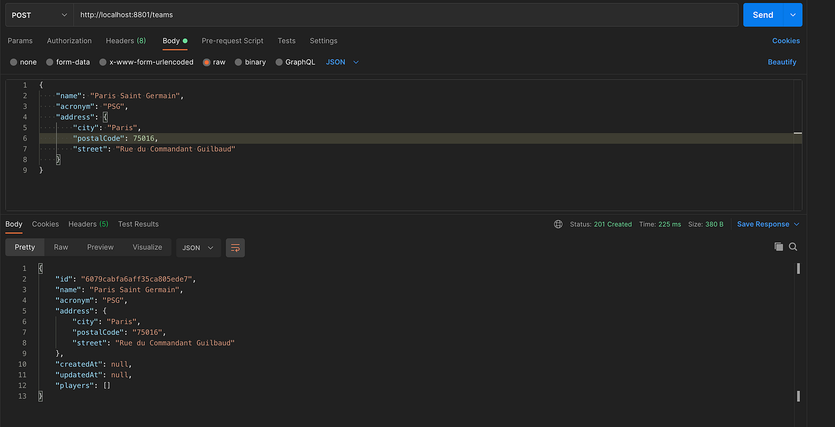Viewport: 835px width, 427px height.
Task: Select binary body radio option
Action: [x=250, y=62]
